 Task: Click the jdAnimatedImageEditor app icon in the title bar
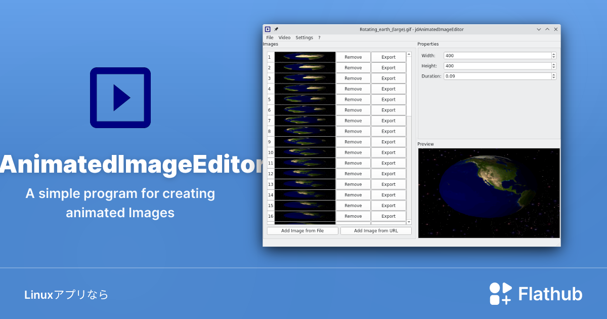267,29
